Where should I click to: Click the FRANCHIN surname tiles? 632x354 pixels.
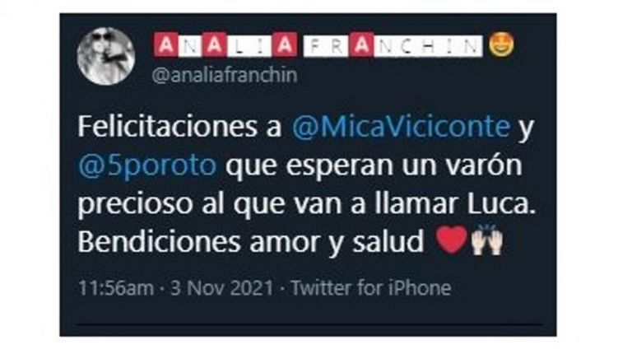pos(393,45)
